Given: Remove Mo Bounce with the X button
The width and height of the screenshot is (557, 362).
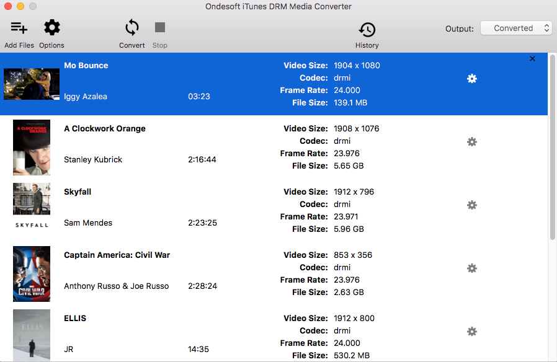Looking at the screenshot, I should click(532, 59).
